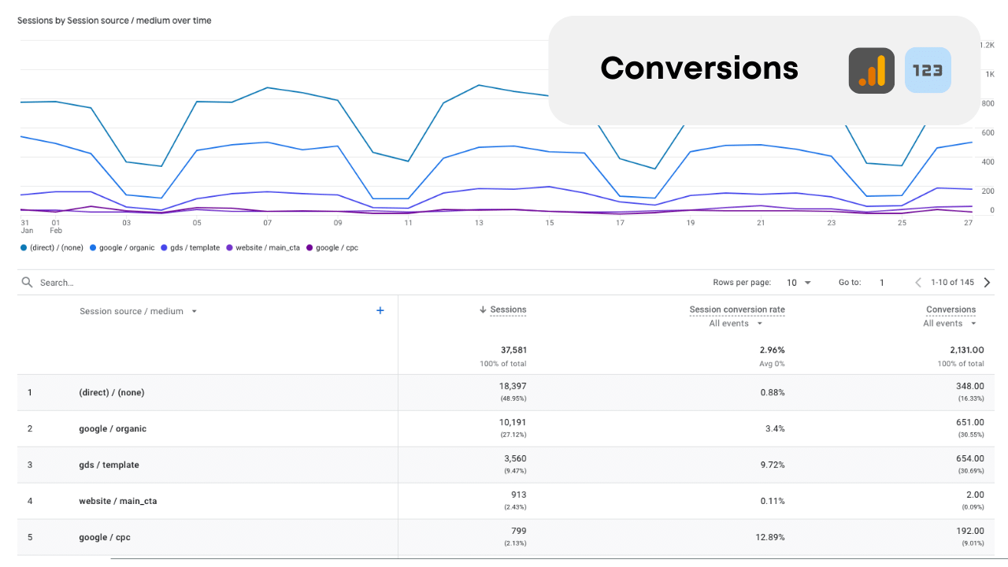
Task: Click the blue 123 icon next to the Analytics logo
Action: [928, 70]
